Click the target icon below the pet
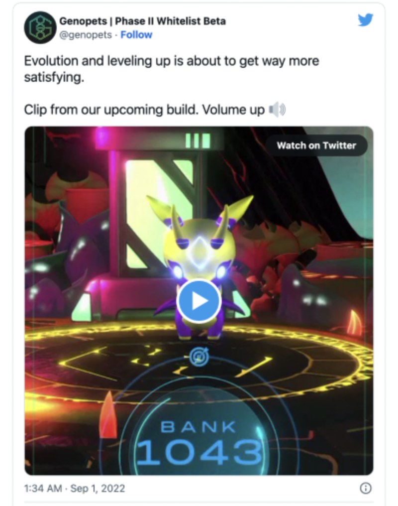398x506 pixels. (199, 357)
